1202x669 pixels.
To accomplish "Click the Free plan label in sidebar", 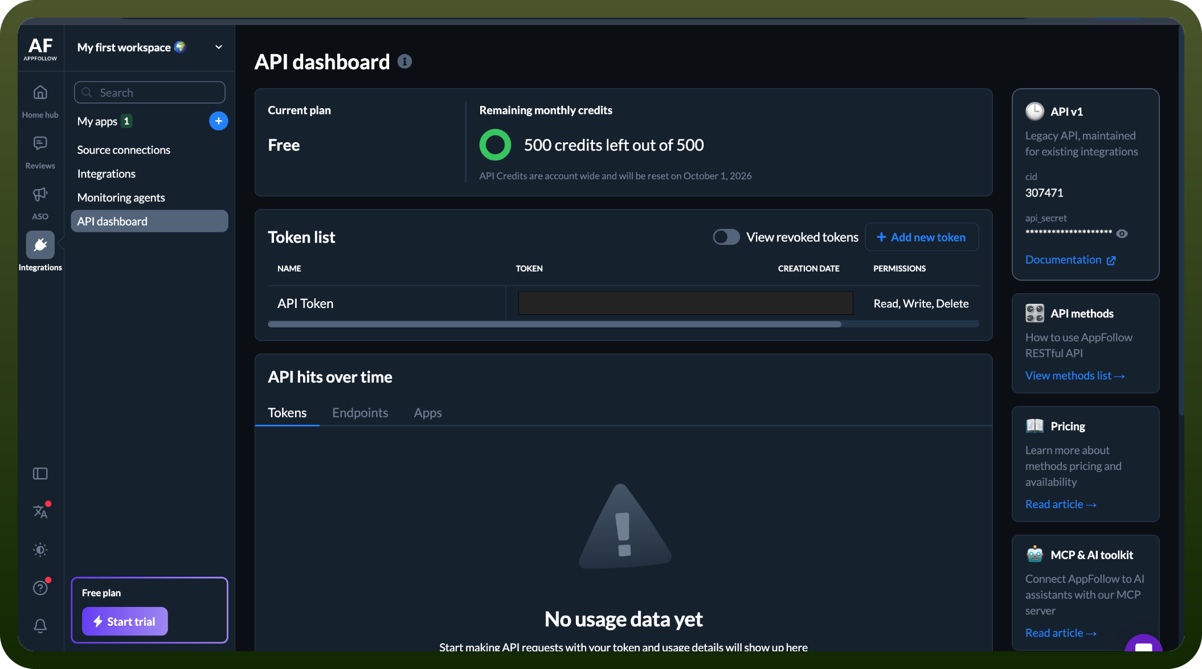I will pos(101,593).
